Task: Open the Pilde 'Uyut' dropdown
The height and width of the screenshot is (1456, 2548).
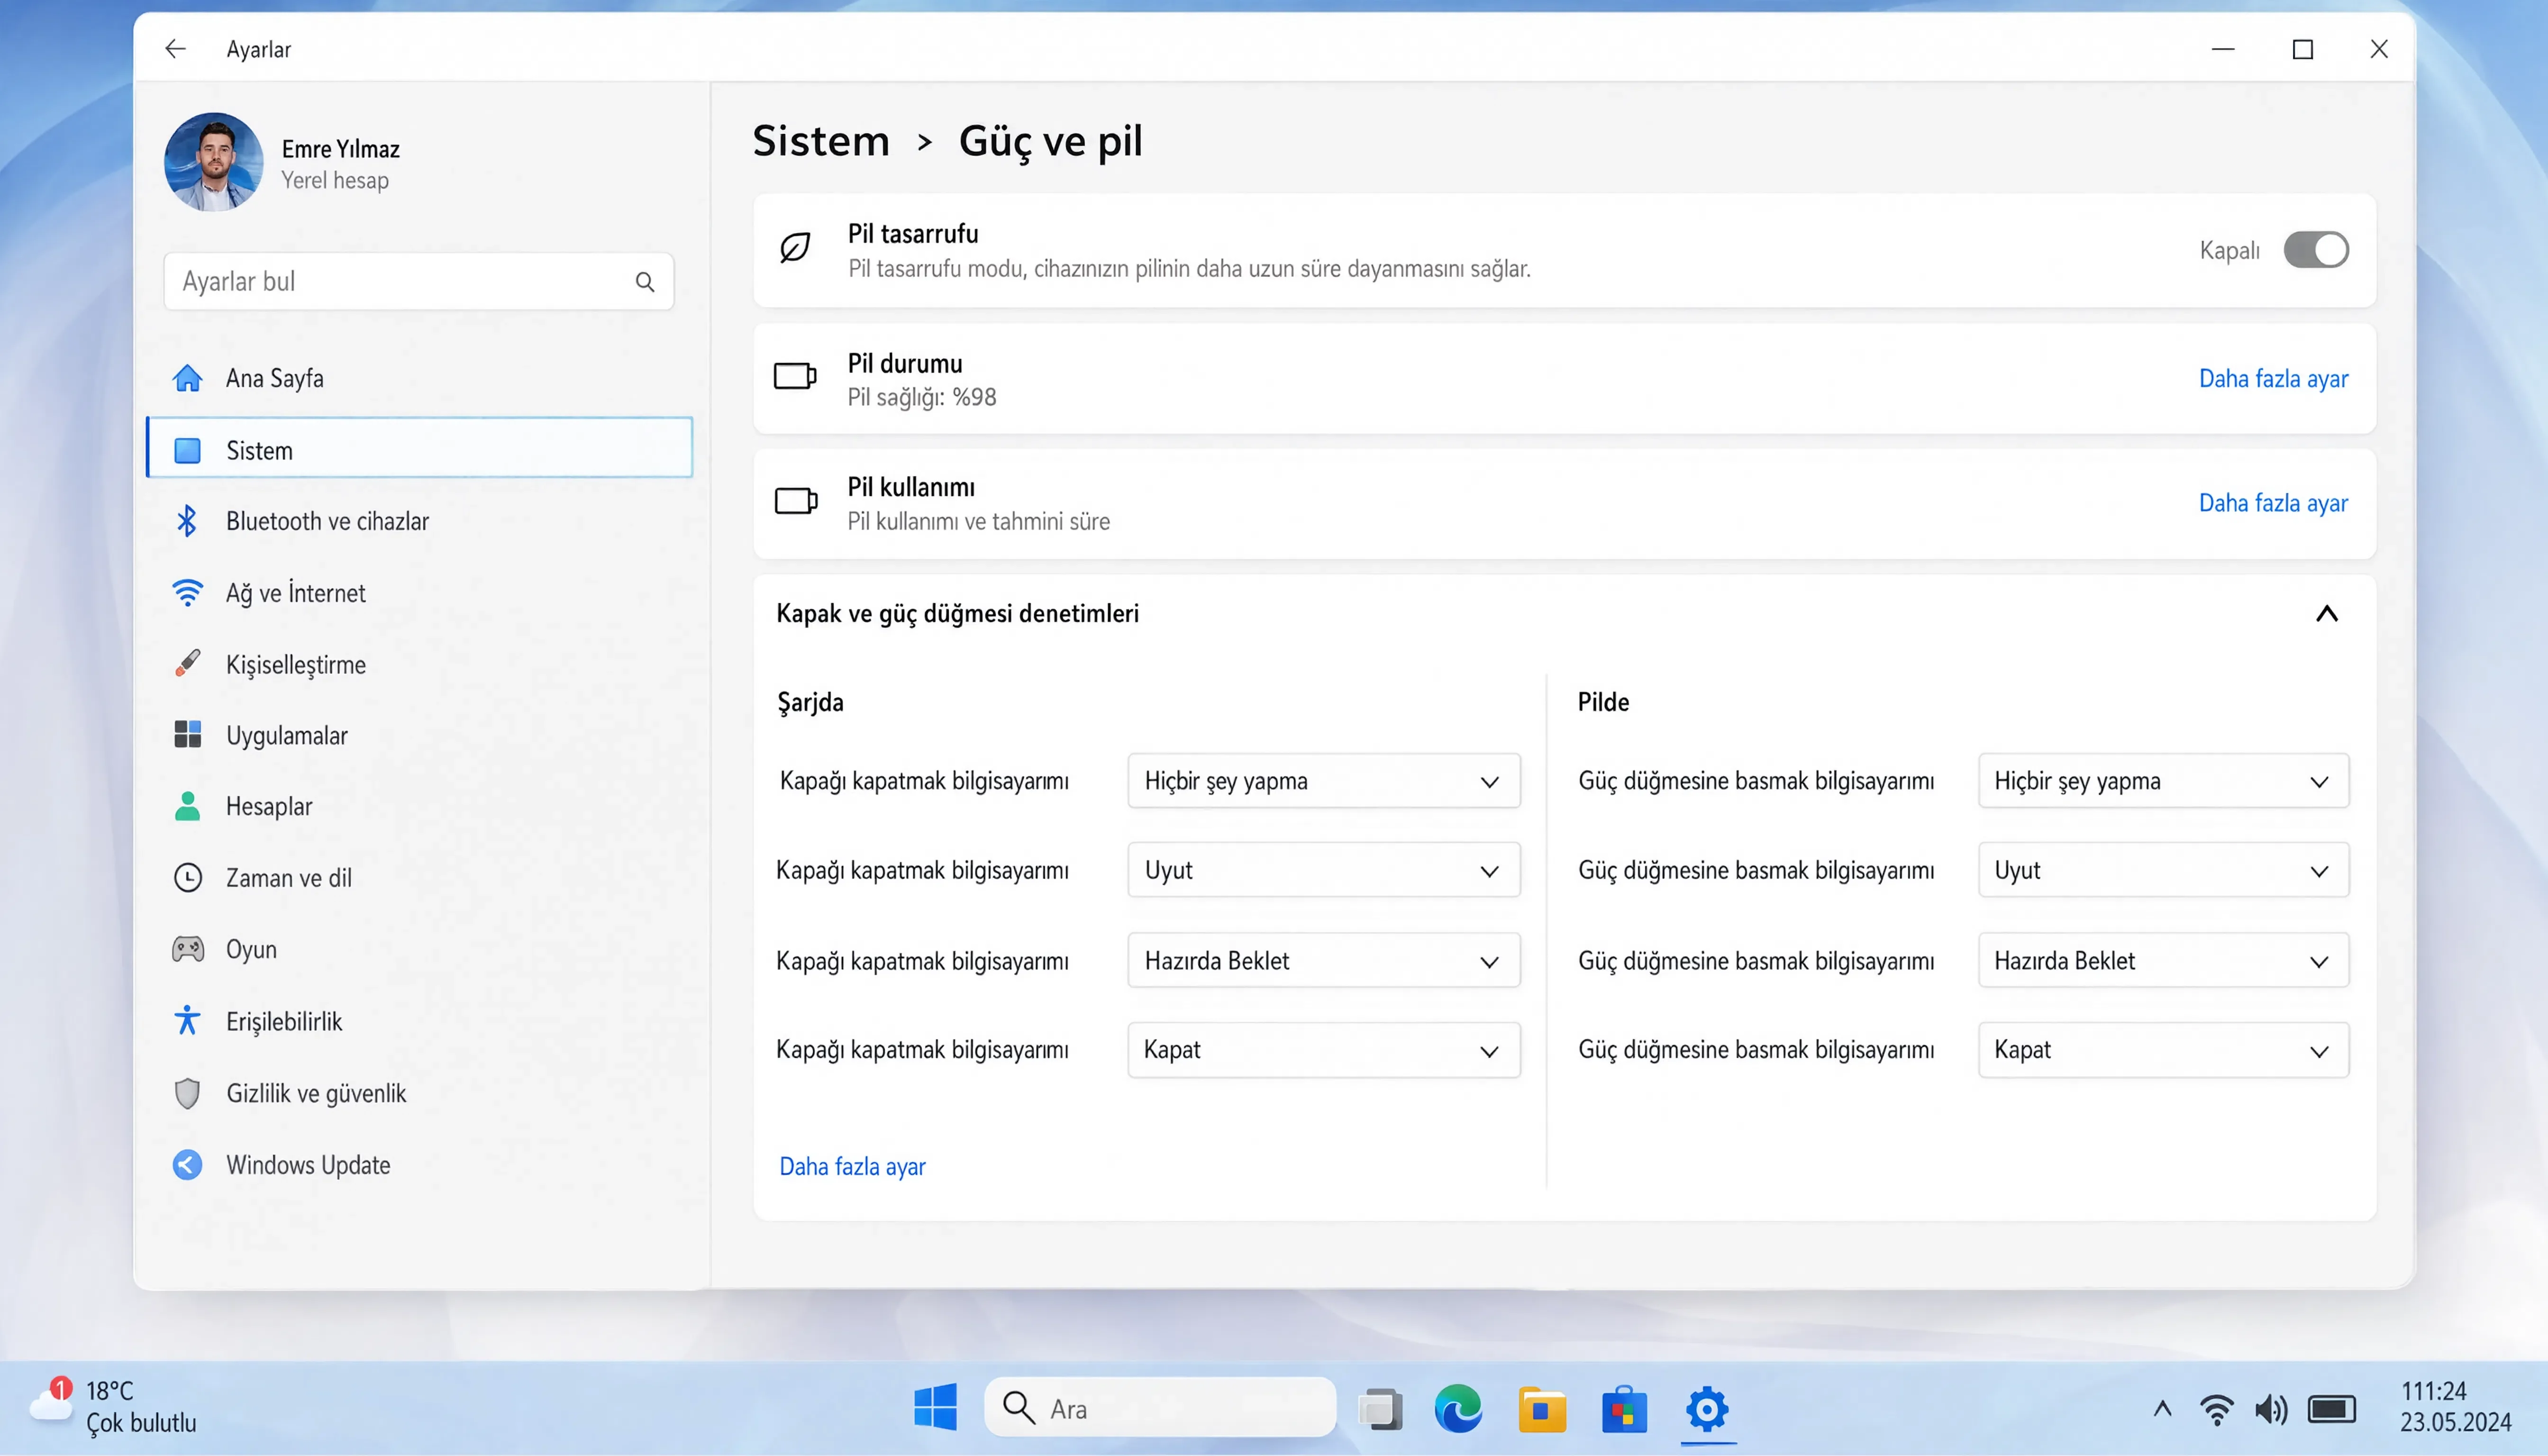Action: click(x=2163, y=870)
